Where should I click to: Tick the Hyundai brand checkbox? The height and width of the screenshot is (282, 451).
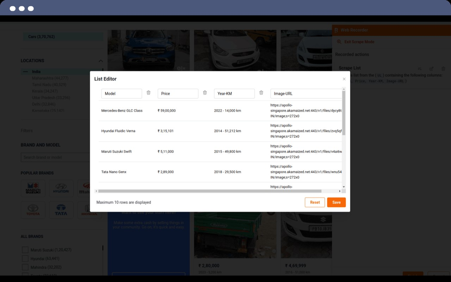25,259
